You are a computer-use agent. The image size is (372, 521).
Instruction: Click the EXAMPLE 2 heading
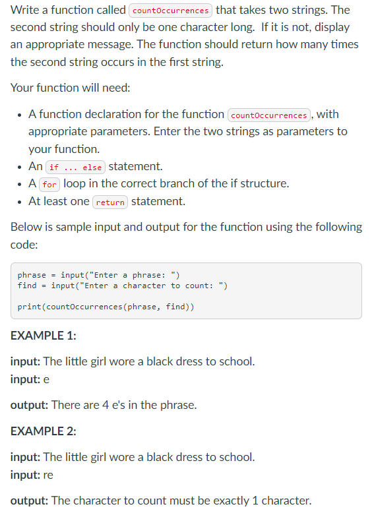[x=44, y=431]
